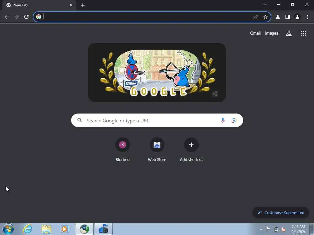The height and width of the screenshot is (235, 314).
Task: Bookmark this tab with the star icon
Action: pos(266,17)
